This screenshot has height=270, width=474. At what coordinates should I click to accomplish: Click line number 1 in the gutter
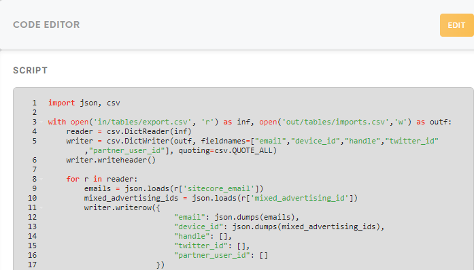[35, 103]
